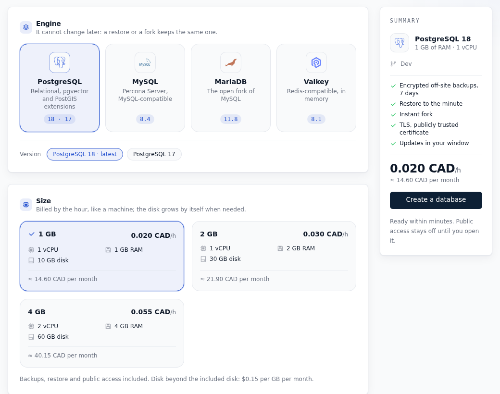Click PostgreSQL 18 title in Summary

443,39
